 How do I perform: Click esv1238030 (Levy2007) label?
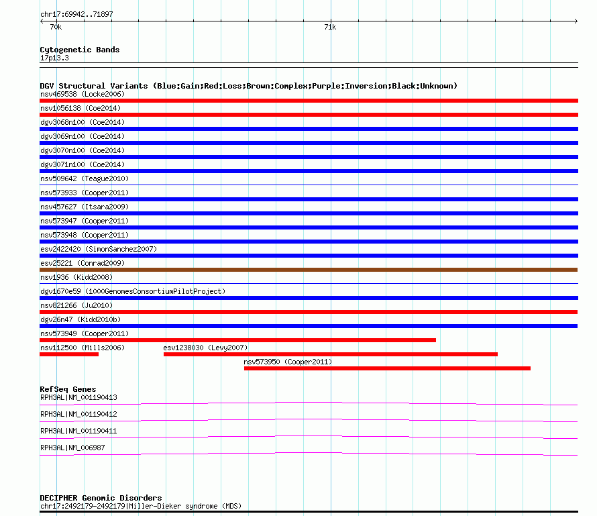(205, 348)
